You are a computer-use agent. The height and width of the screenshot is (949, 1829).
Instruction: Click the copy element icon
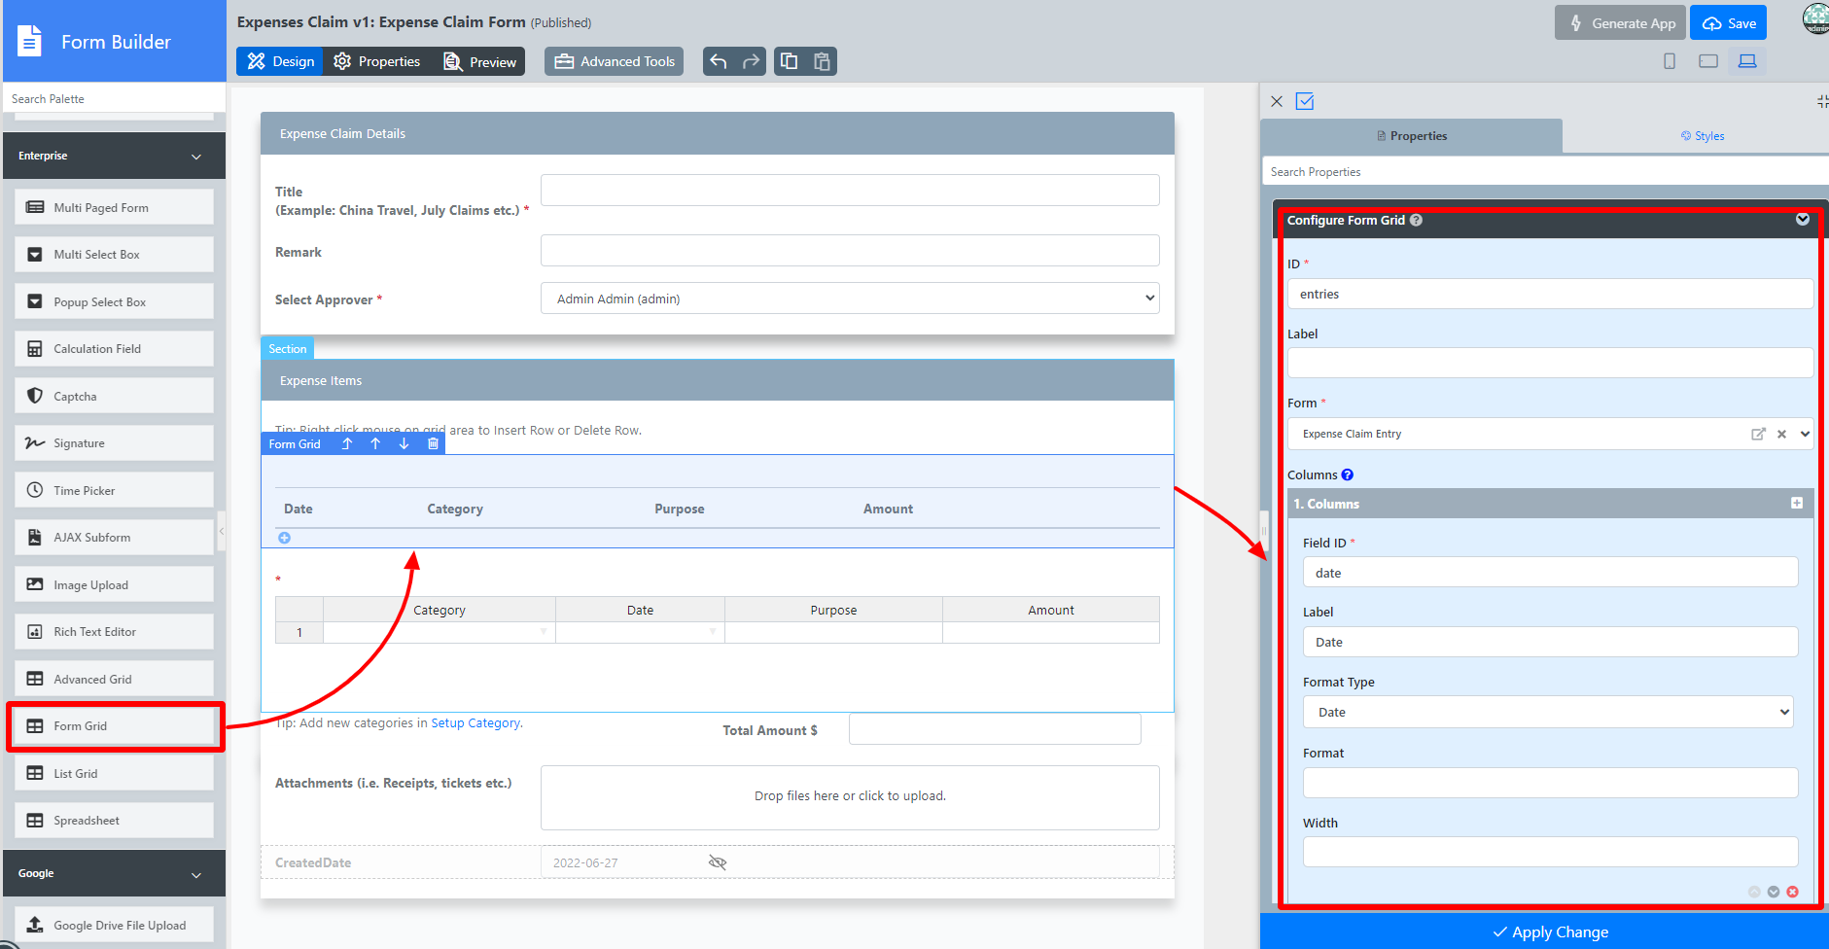[x=790, y=61]
